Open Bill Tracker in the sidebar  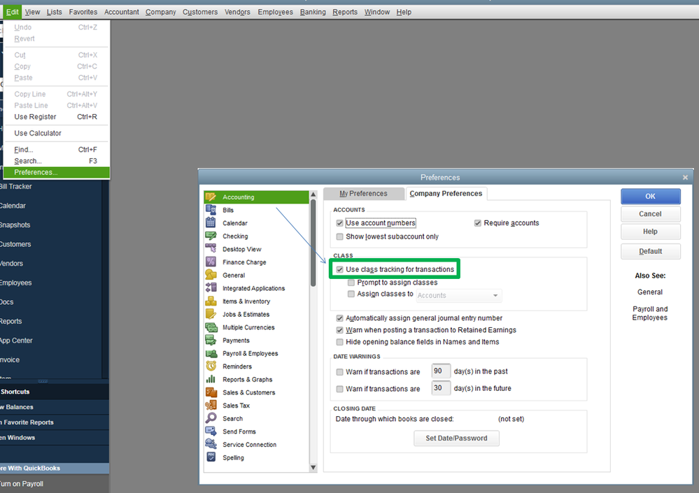[x=15, y=187]
